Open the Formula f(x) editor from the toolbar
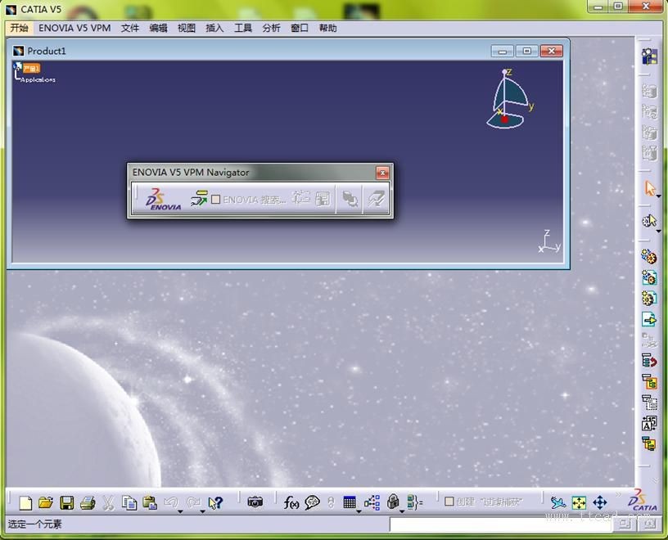This screenshot has width=668, height=540. [291, 502]
